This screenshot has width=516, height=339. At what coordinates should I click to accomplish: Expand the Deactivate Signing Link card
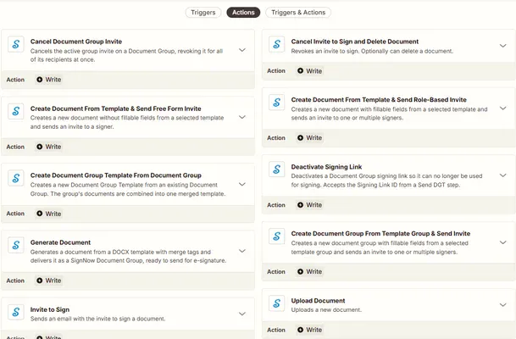tap(502, 175)
